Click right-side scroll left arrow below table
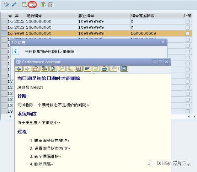The image size is (197, 172). point(189,117)
